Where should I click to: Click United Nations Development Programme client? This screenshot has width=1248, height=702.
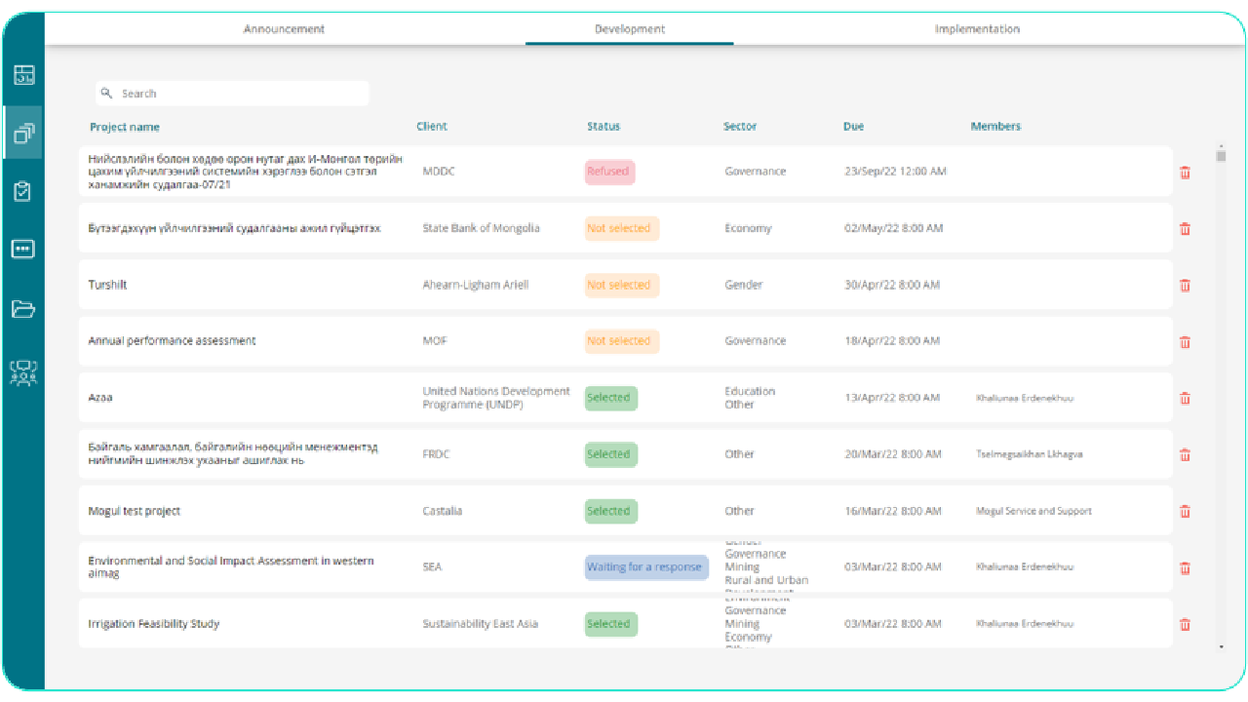pos(496,398)
